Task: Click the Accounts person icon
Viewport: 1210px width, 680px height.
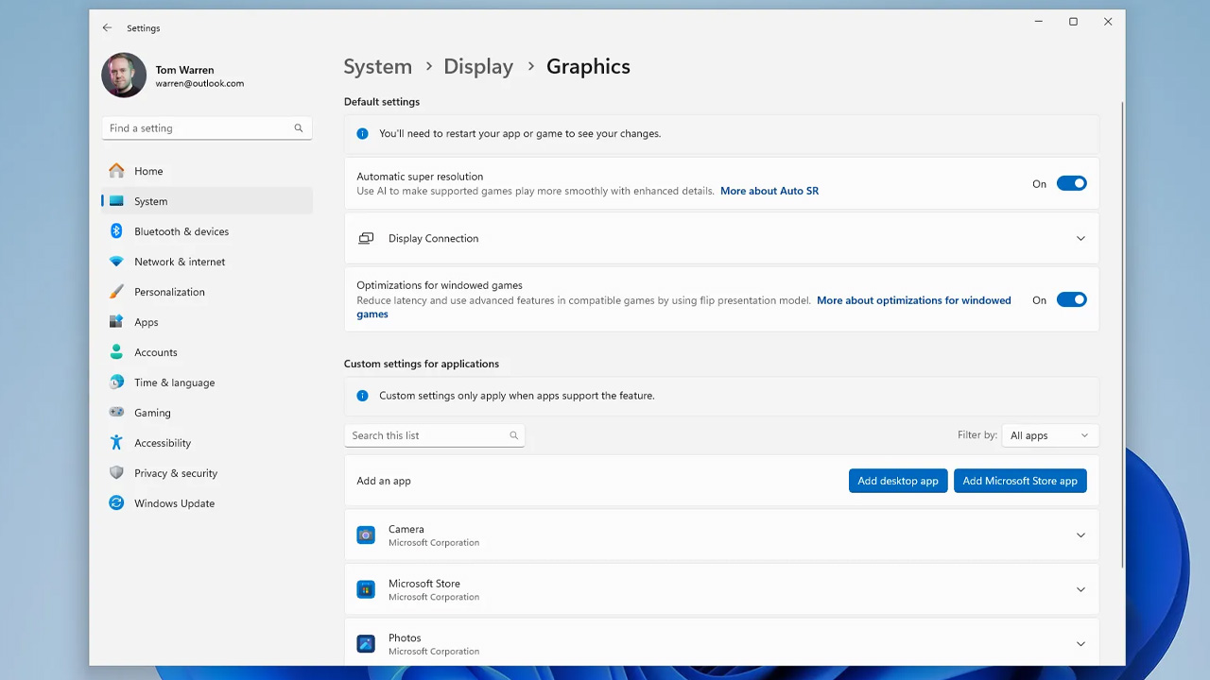Action: click(x=116, y=352)
